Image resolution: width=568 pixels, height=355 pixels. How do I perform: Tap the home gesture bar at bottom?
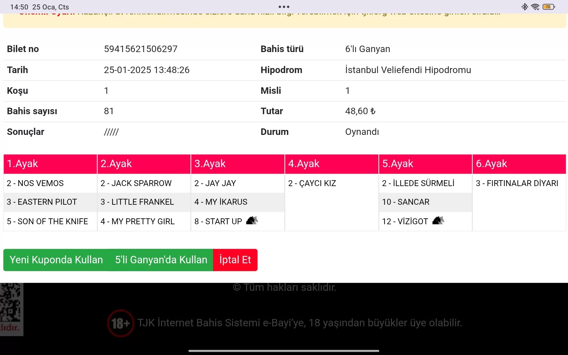click(284, 351)
